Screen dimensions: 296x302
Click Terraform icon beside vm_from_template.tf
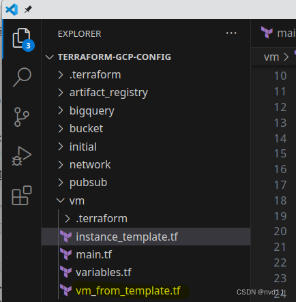(66, 290)
